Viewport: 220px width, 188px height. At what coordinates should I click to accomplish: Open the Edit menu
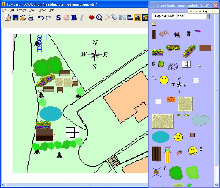(12, 10)
